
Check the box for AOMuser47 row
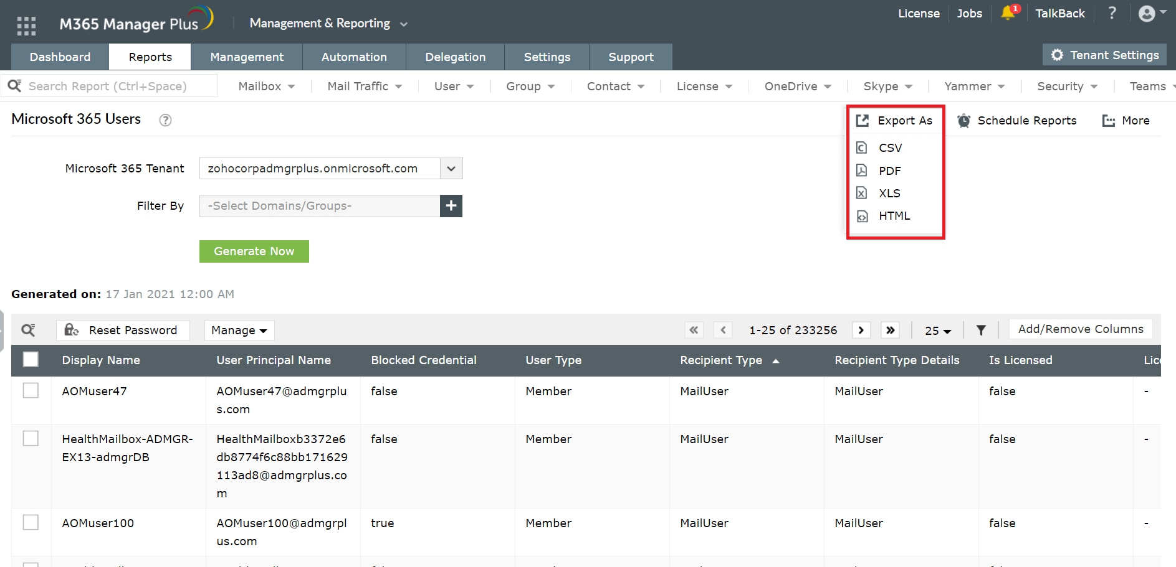tap(31, 390)
